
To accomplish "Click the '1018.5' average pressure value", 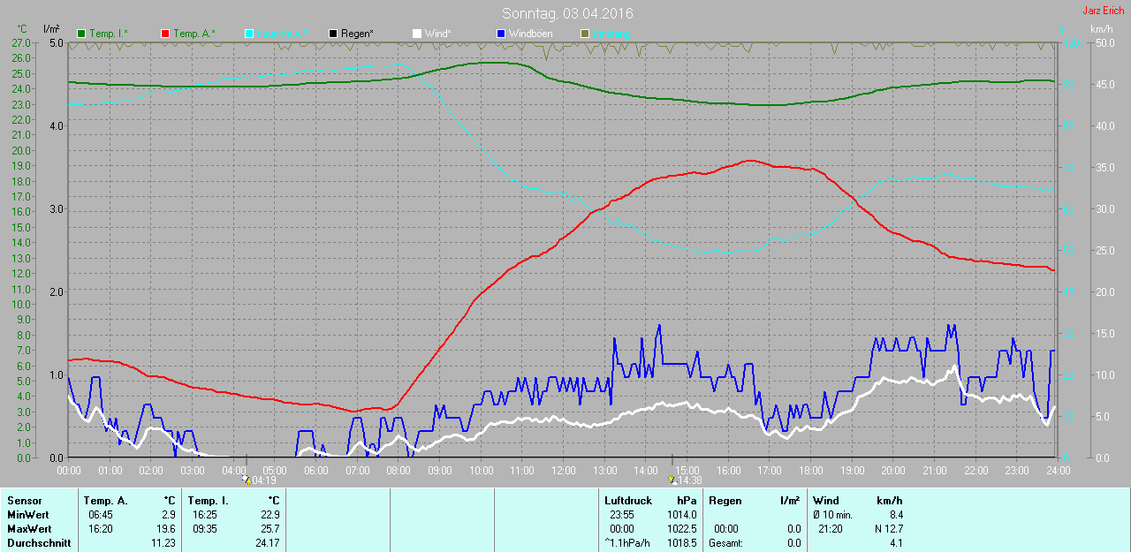I will coord(681,543).
